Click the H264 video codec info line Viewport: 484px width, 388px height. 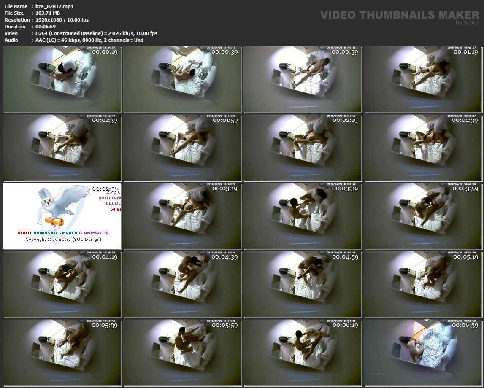click(96, 33)
